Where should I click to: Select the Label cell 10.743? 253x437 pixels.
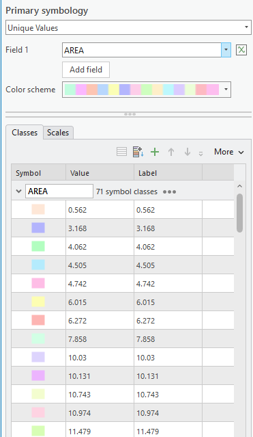[x=168, y=394]
